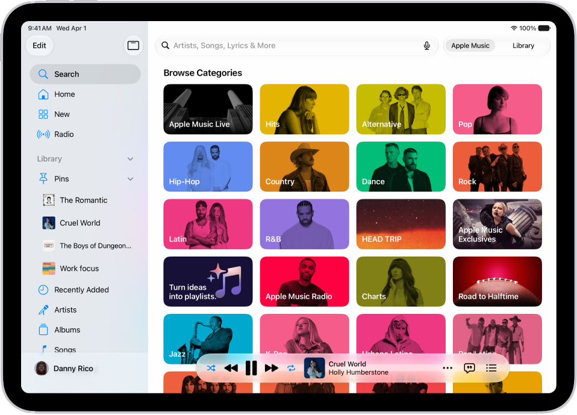577x415 pixels.
Task: Select the Latin category tile
Action: [x=208, y=224]
